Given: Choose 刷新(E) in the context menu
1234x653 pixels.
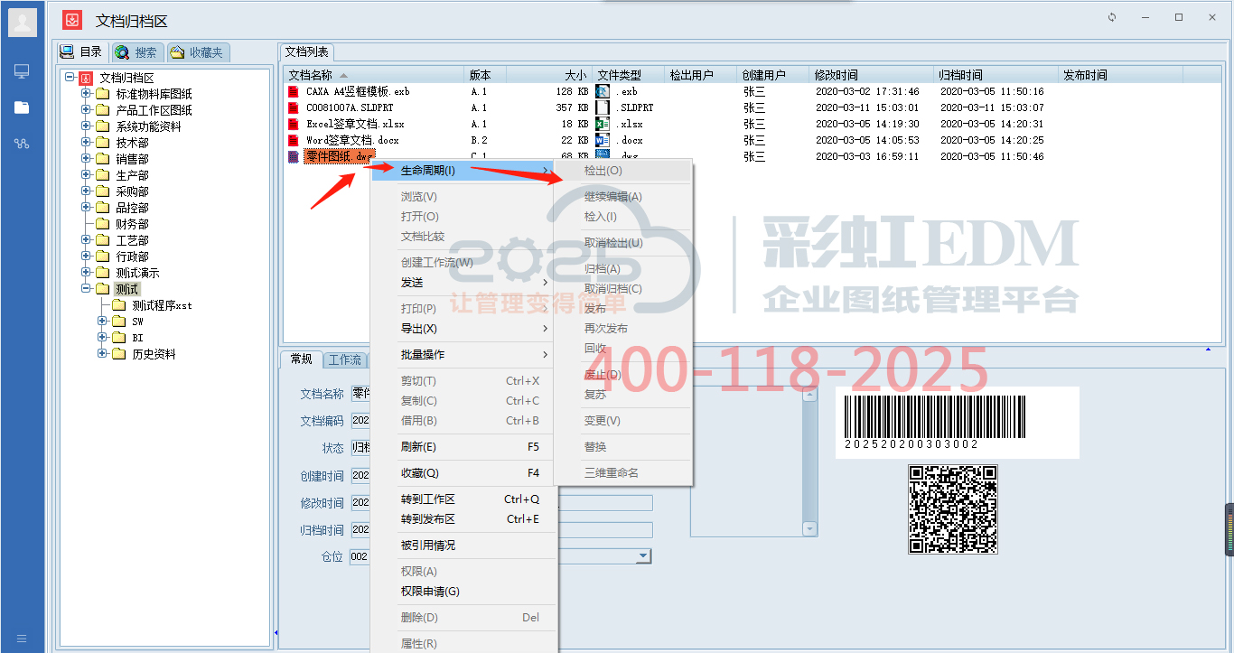Looking at the screenshot, I should pyautogui.click(x=462, y=447).
